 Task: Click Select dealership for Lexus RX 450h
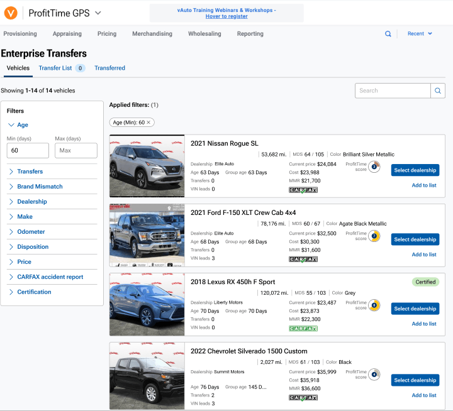point(415,309)
